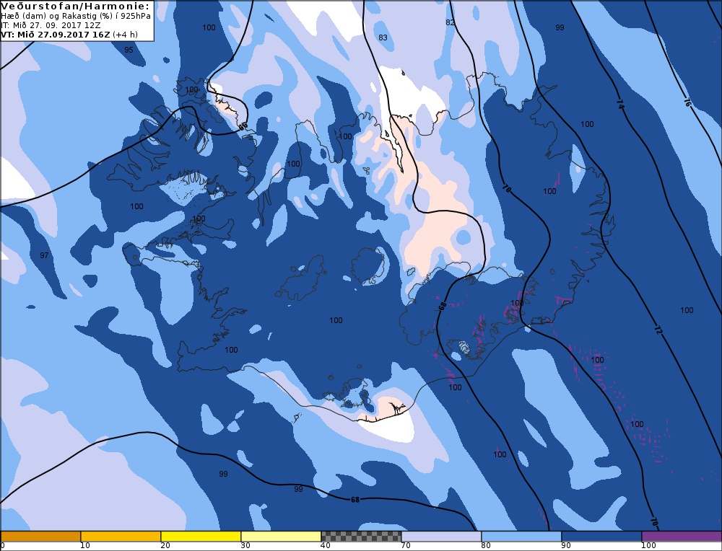Click the '40' tick label on the legend scale
Screen dimensions: 722x551
coord(326,546)
